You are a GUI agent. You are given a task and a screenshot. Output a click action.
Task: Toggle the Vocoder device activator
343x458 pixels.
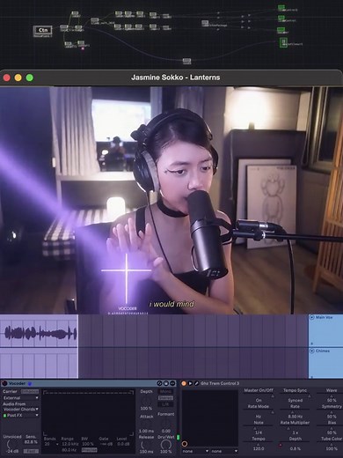point(4,383)
